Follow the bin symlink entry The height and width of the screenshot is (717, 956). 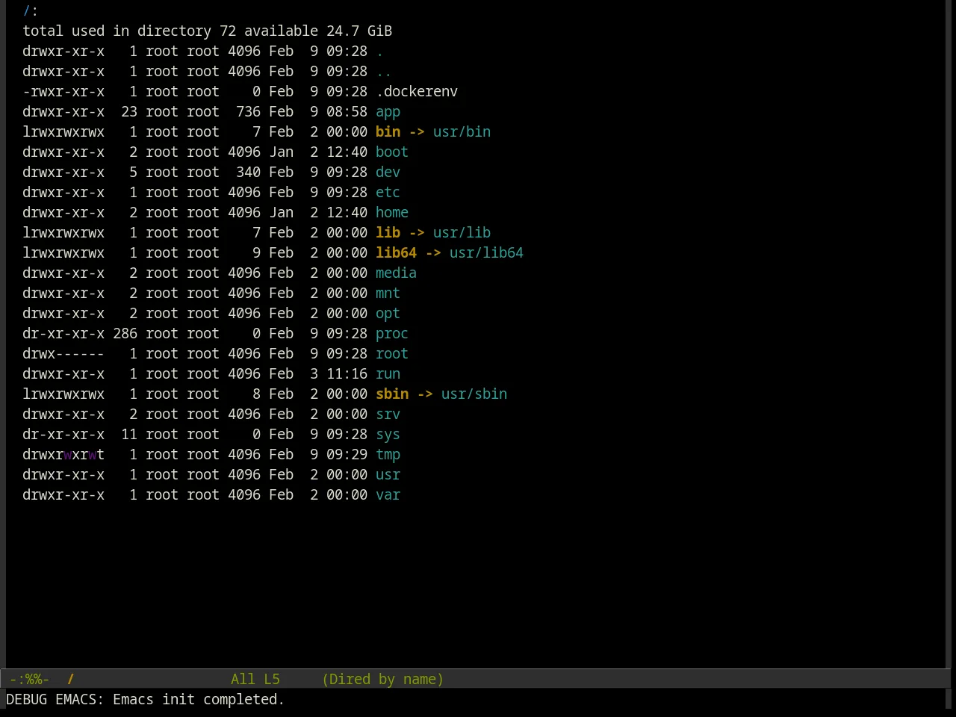click(x=388, y=131)
